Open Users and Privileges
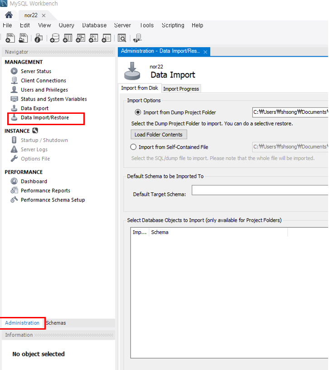 44,90
